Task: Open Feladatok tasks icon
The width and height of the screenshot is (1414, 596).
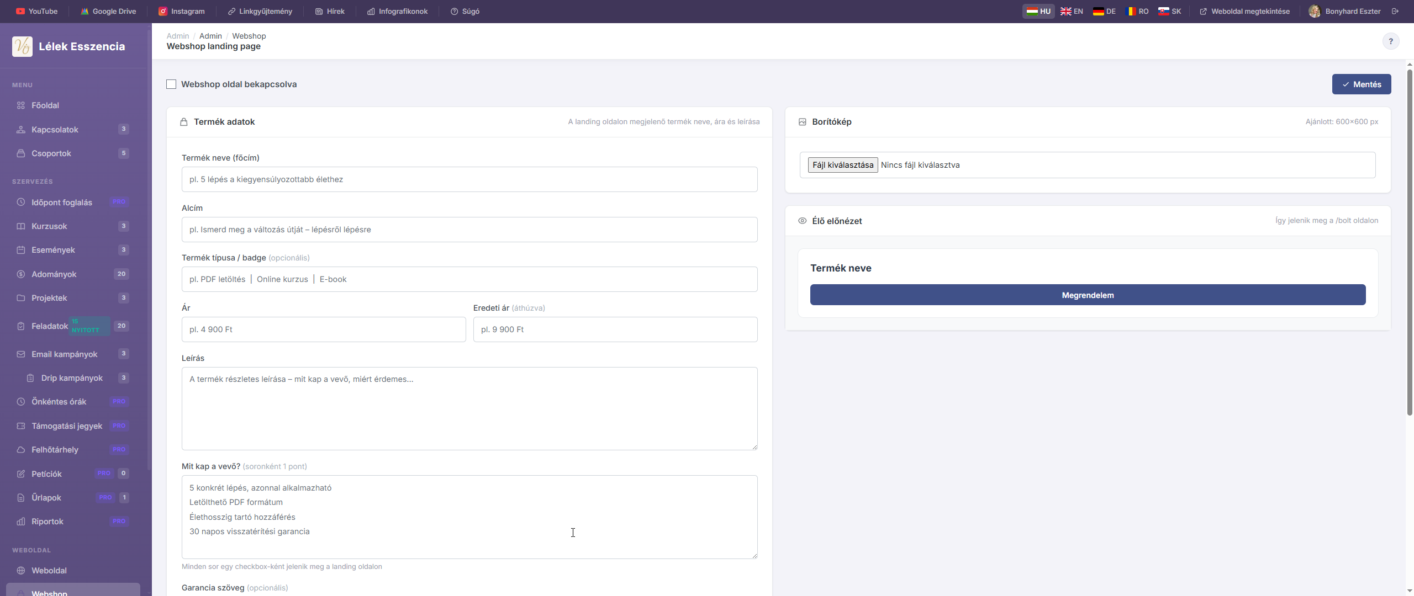Action: [x=21, y=326]
